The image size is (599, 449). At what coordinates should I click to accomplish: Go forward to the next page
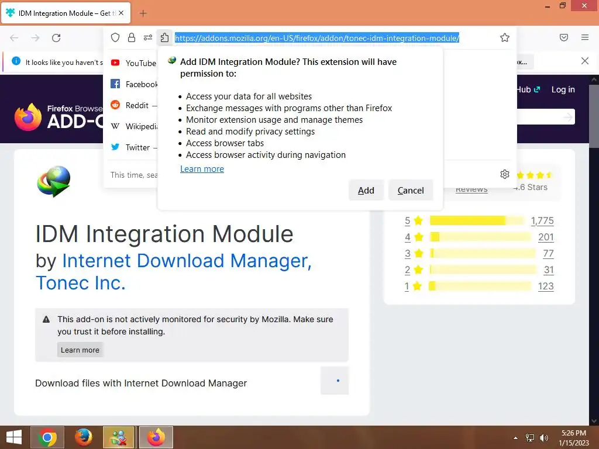(35, 38)
